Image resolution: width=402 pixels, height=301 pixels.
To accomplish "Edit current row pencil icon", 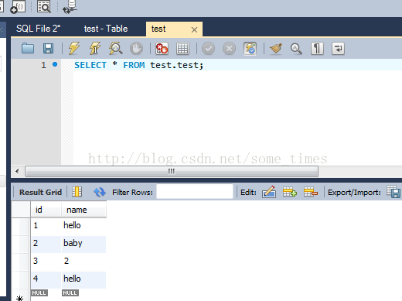I will (x=269, y=192).
